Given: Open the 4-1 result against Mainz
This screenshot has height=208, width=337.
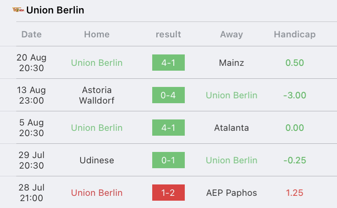Looking at the screenshot, I should click(168, 63).
